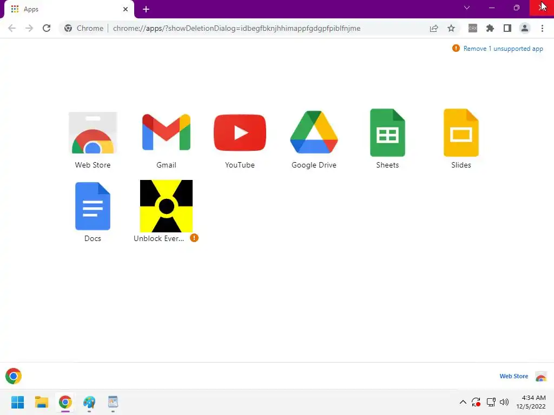Toggle the browser side panel
554x415 pixels.
(507, 28)
